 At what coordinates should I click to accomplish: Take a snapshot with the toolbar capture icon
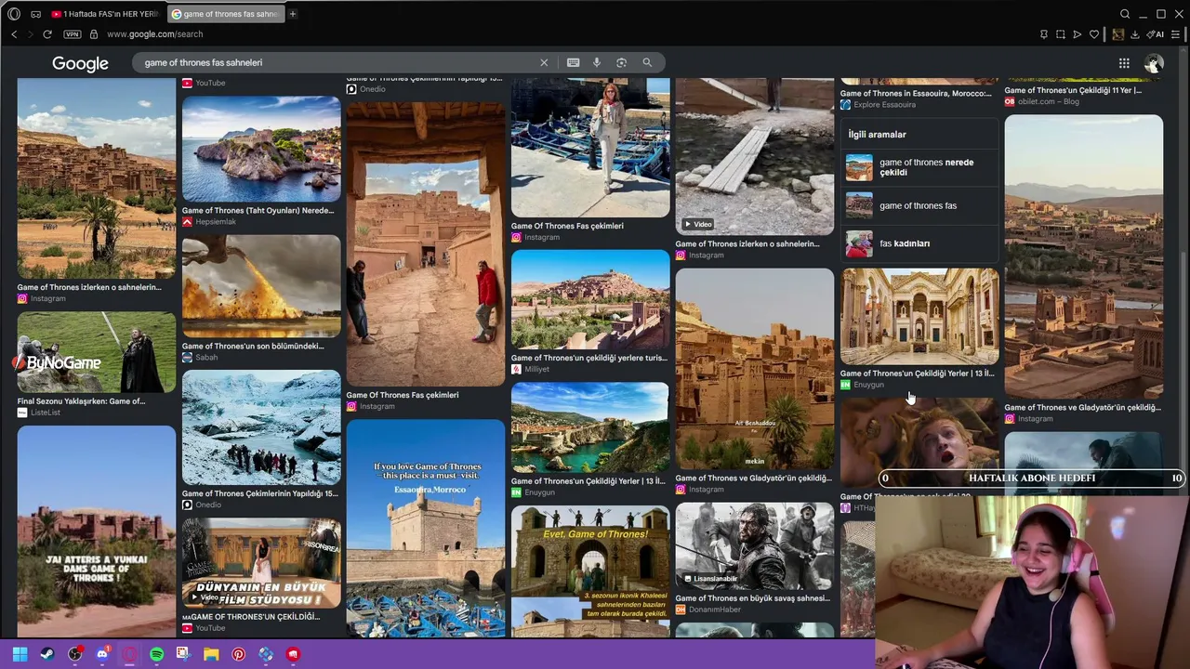point(1061,34)
